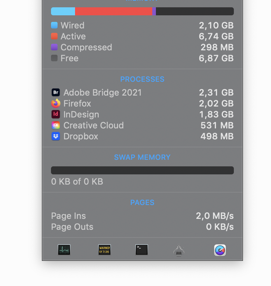Click the Creative Cloud process icon
Viewport: 271px width, 286px height.
click(x=56, y=125)
